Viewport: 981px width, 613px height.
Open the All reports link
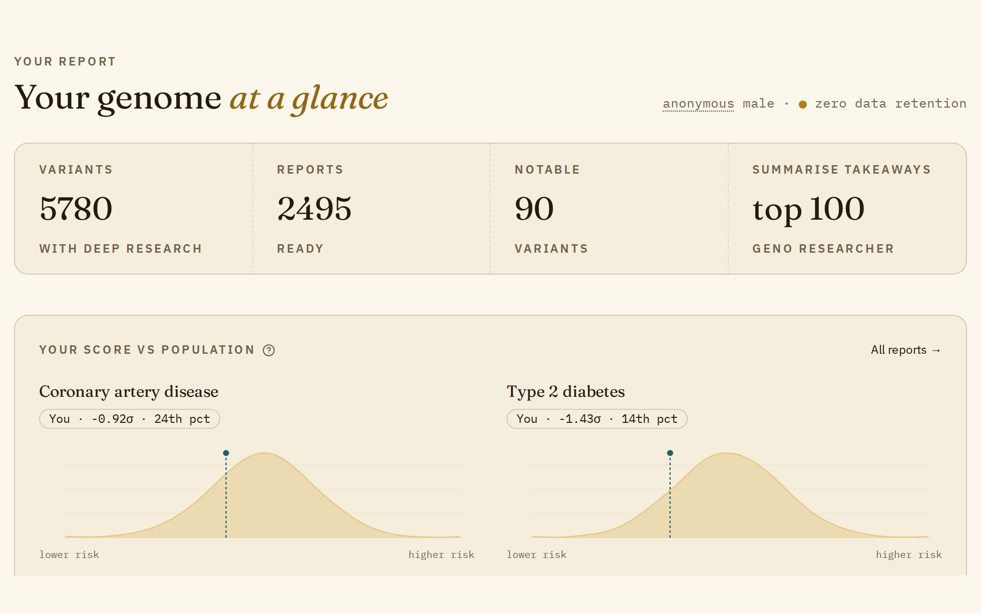click(906, 350)
